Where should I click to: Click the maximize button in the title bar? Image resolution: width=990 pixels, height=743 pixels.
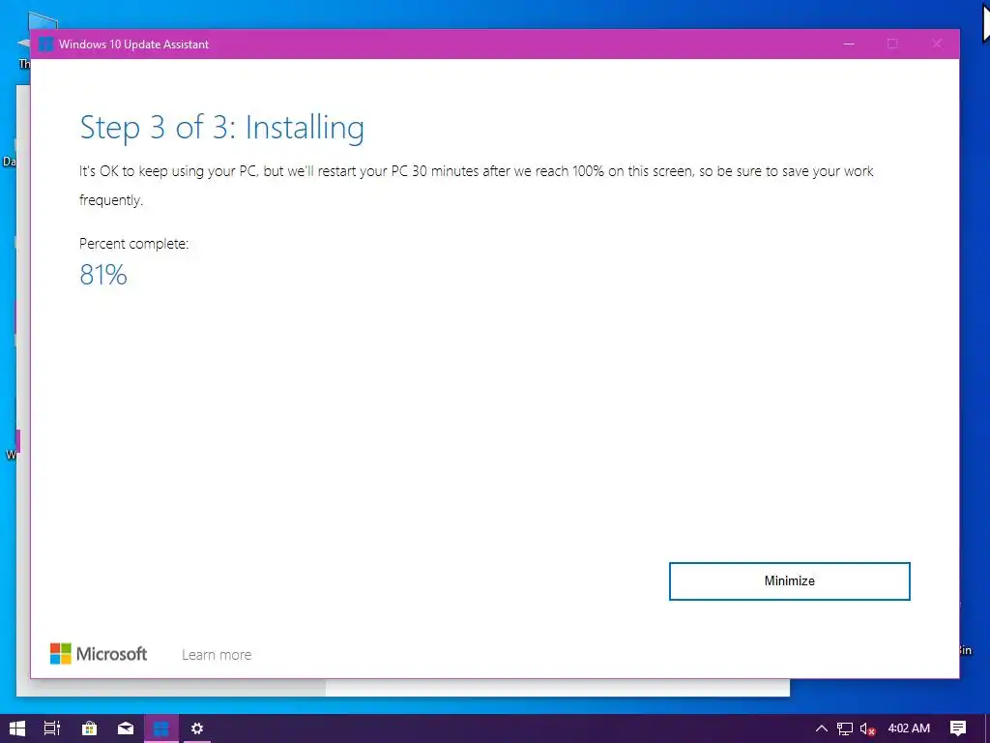892,44
